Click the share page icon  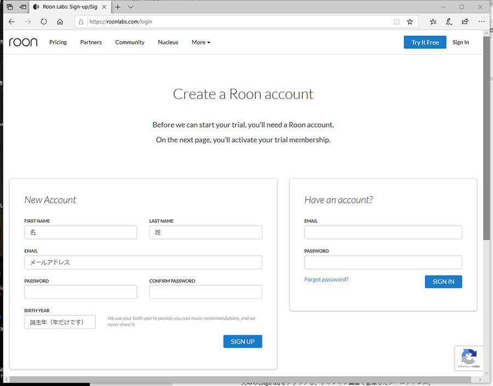tap(465, 22)
